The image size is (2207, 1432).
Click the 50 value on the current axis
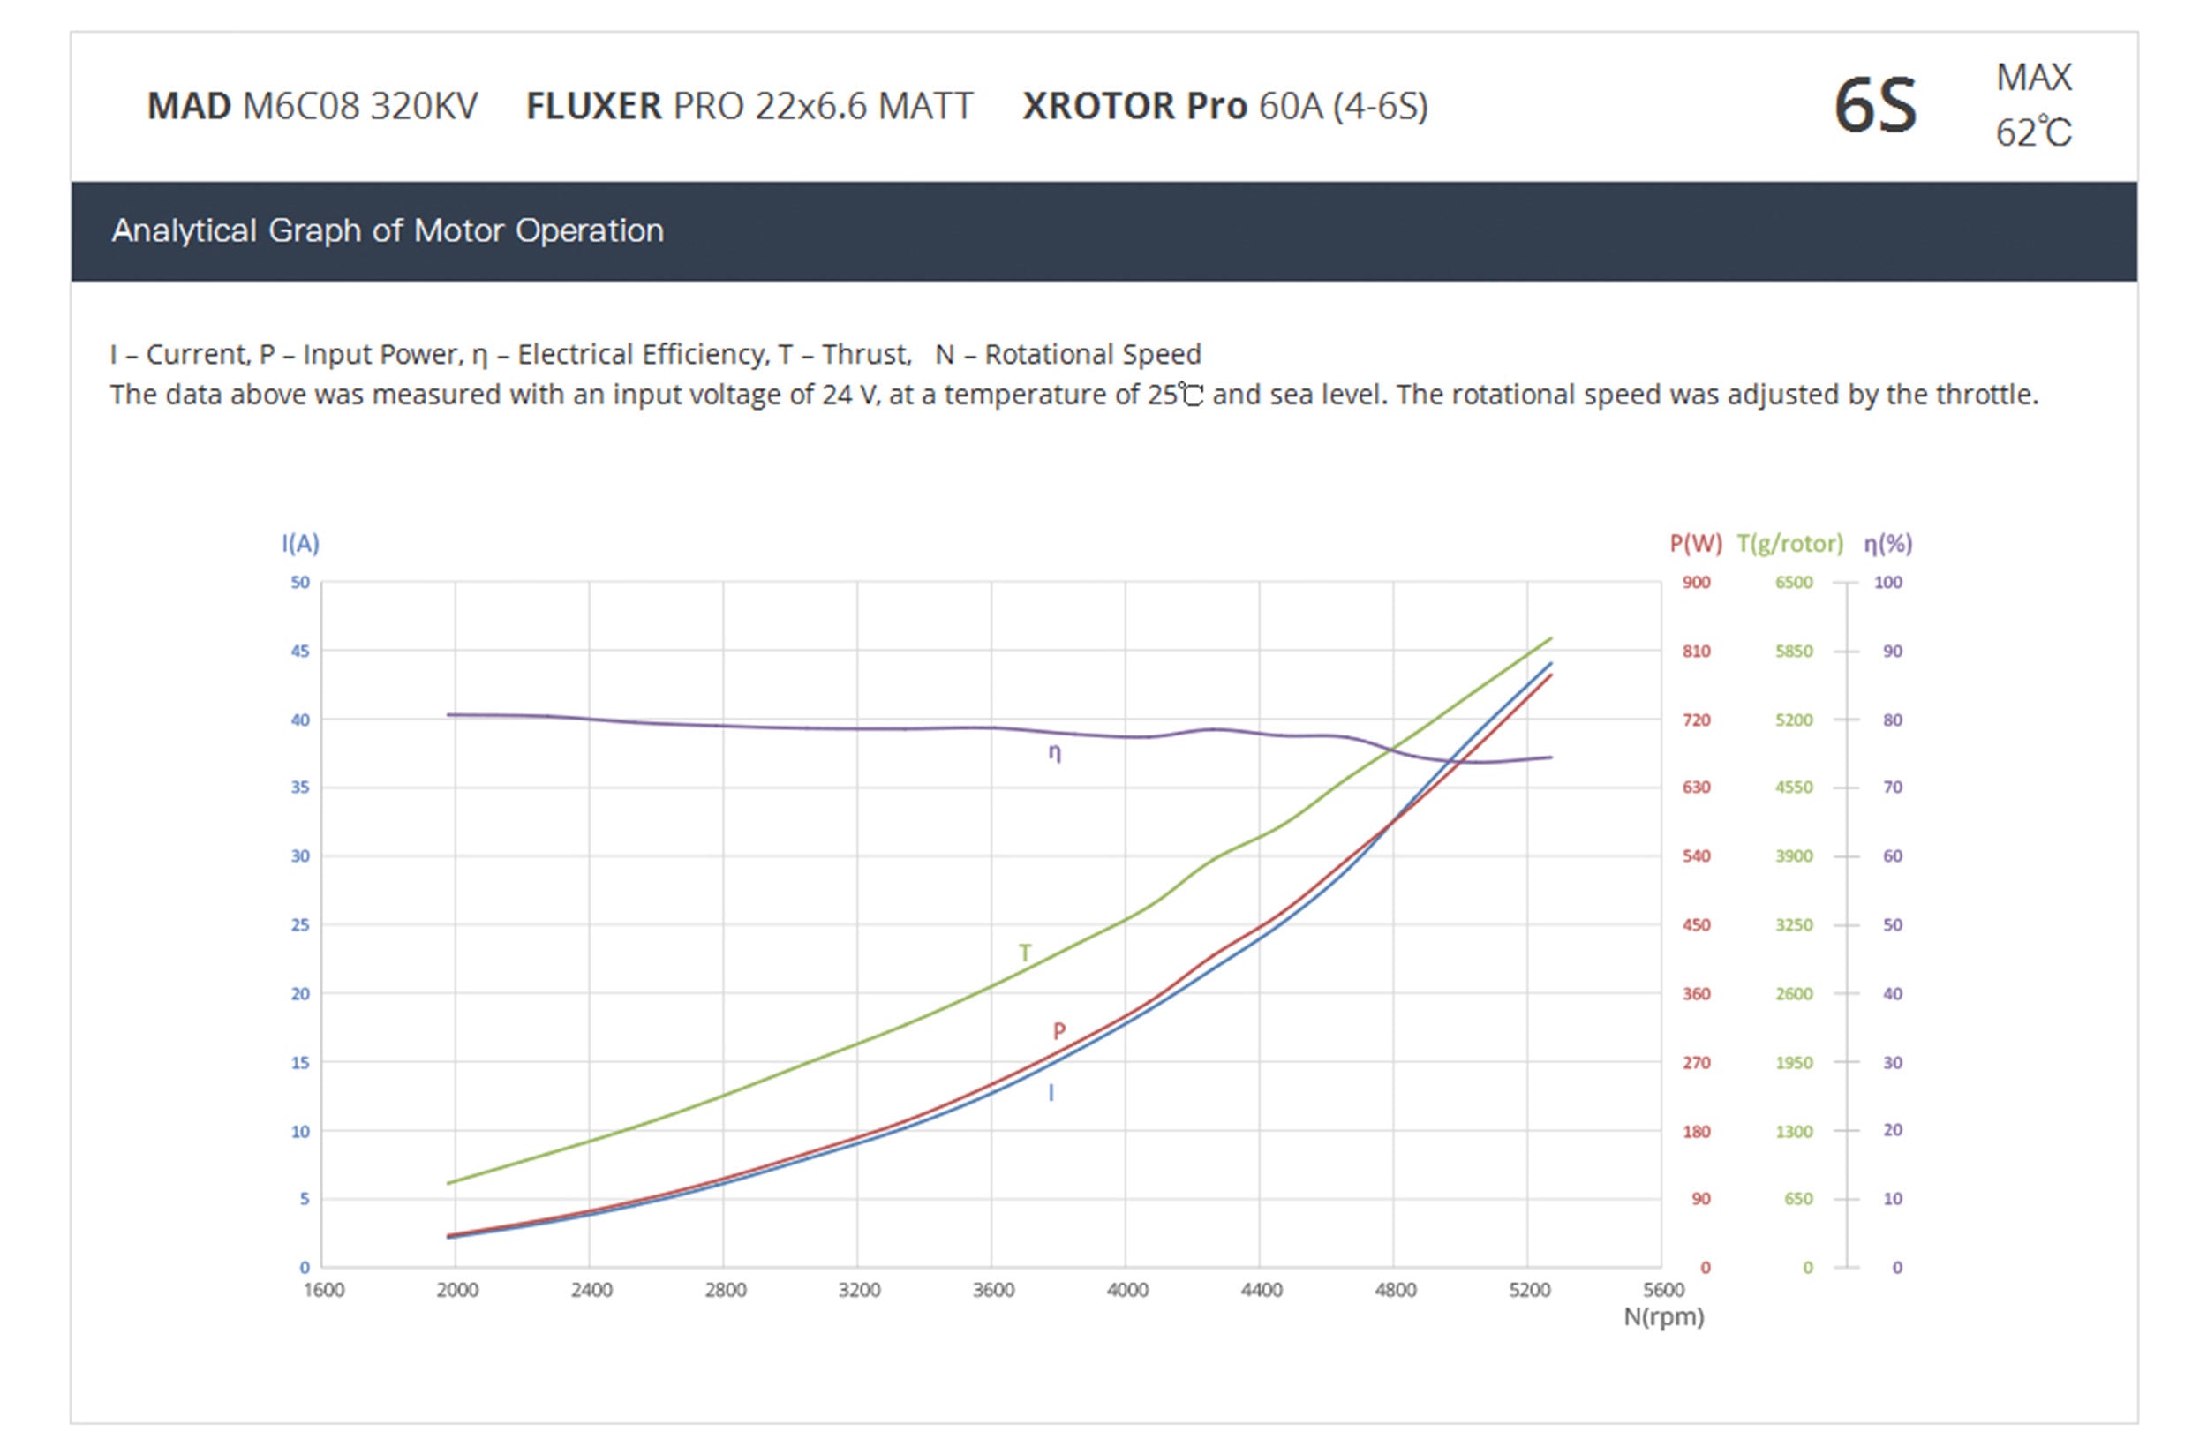(300, 583)
